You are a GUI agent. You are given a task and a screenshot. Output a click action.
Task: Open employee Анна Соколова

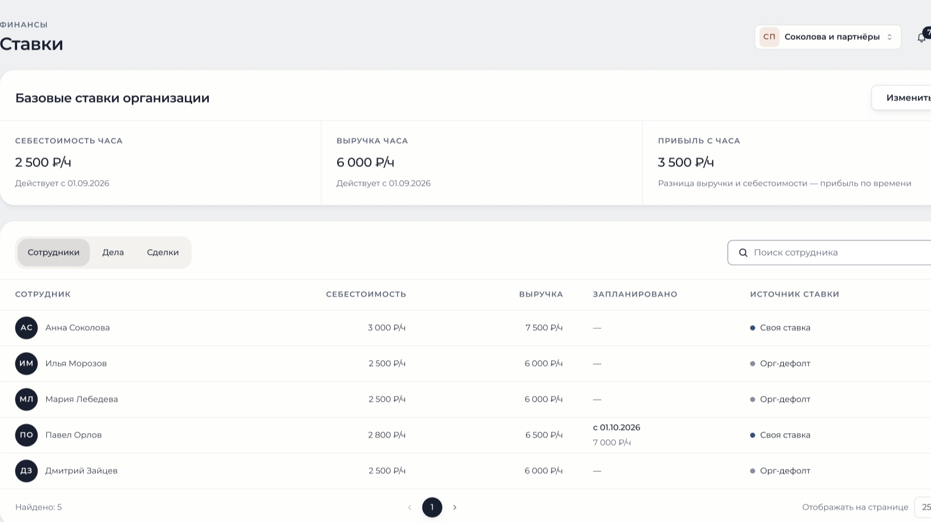[78, 328]
